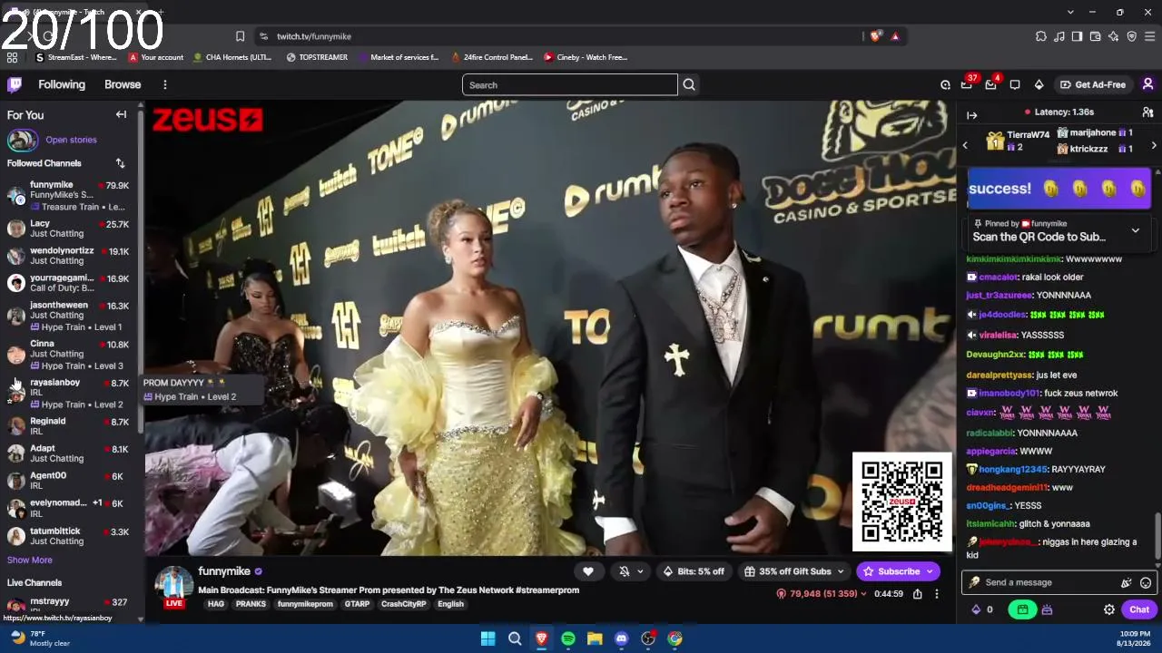Open the stream's three-dot options menu

pos(937,594)
